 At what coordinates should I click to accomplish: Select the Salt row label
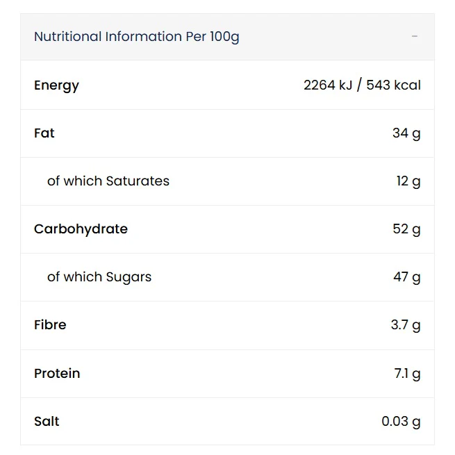tap(47, 422)
